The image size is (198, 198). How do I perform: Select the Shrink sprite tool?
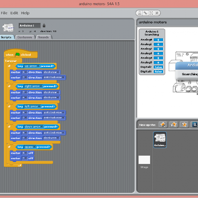[x=157, y=13]
